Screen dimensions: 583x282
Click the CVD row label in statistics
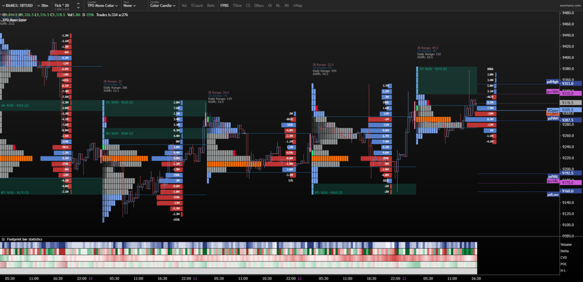tap(563, 258)
